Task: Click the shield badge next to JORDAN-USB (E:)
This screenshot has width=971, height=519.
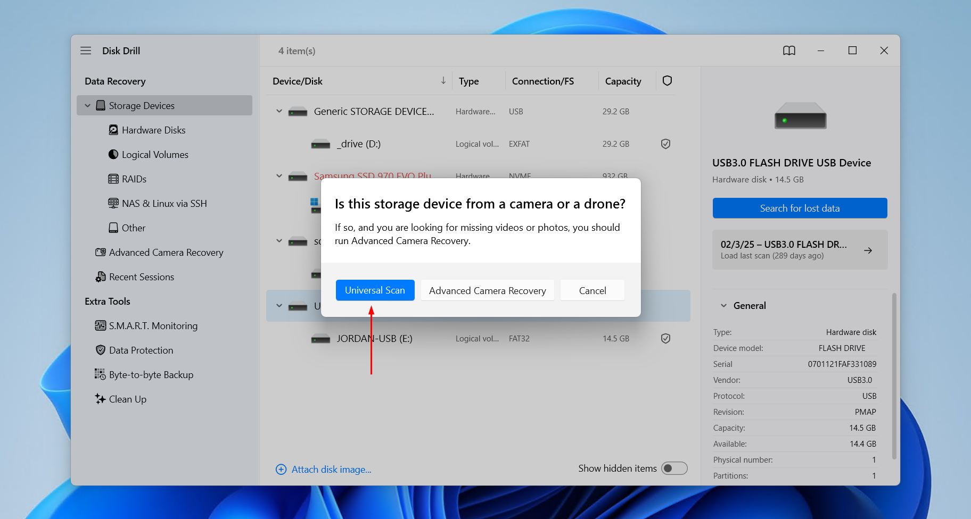Action: tap(665, 338)
